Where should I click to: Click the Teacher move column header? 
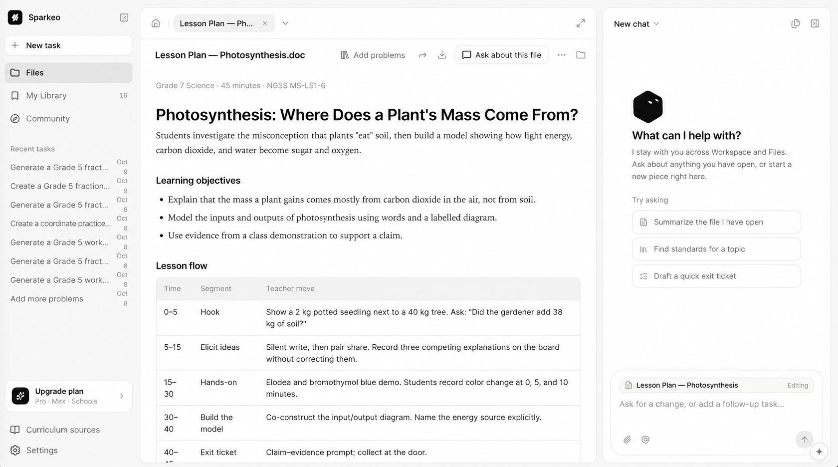pyautogui.click(x=290, y=288)
